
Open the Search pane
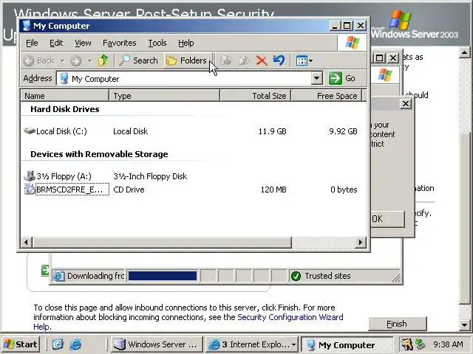pos(139,60)
